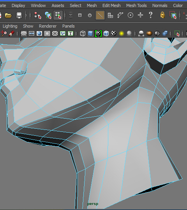
Task: Open the Color menu
Action: (x=178, y=5)
